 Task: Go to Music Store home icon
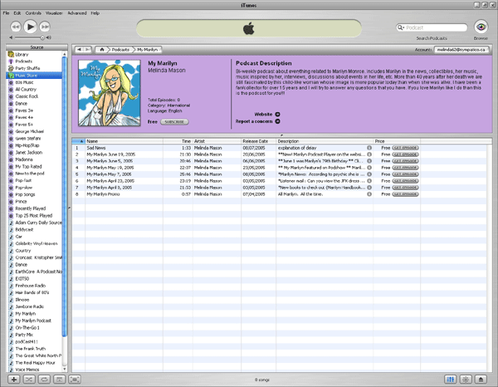(x=101, y=50)
